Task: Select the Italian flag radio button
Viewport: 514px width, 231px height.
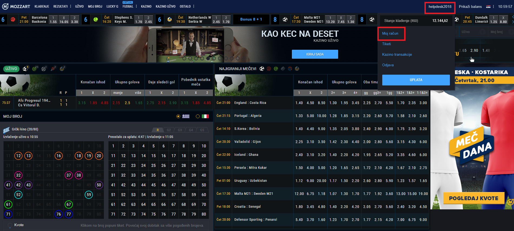Action: point(198,116)
